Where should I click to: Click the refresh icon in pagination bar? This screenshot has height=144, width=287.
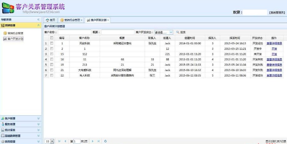point(106,141)
